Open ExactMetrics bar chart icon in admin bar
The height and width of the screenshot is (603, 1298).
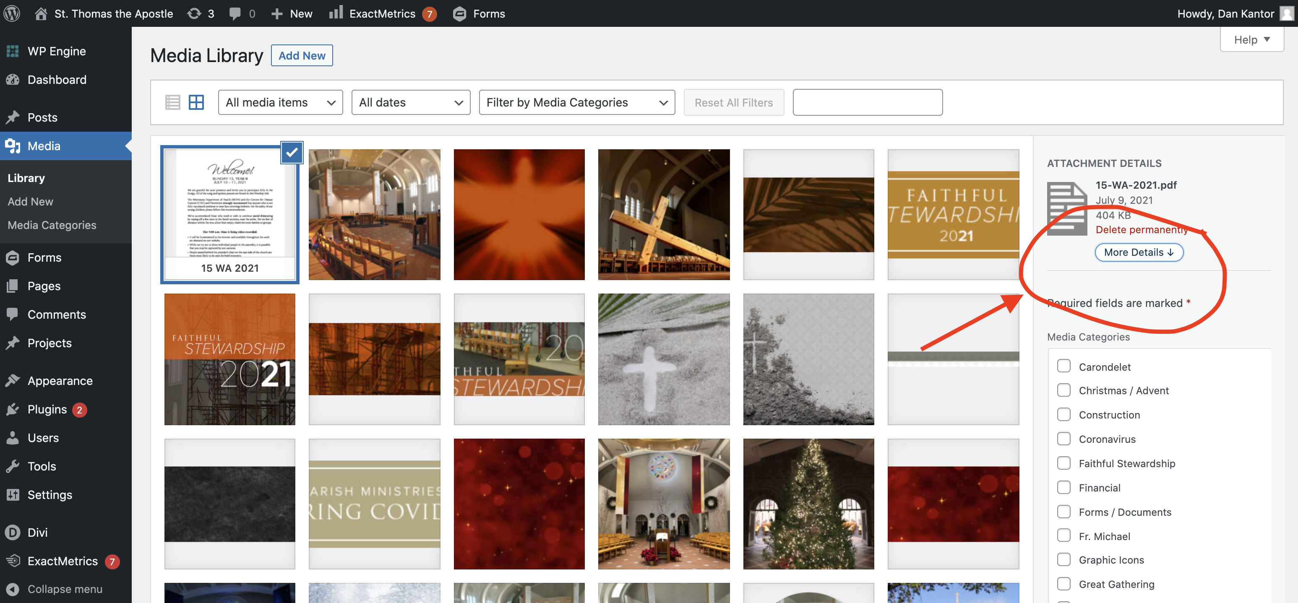(x=336, y=13)
